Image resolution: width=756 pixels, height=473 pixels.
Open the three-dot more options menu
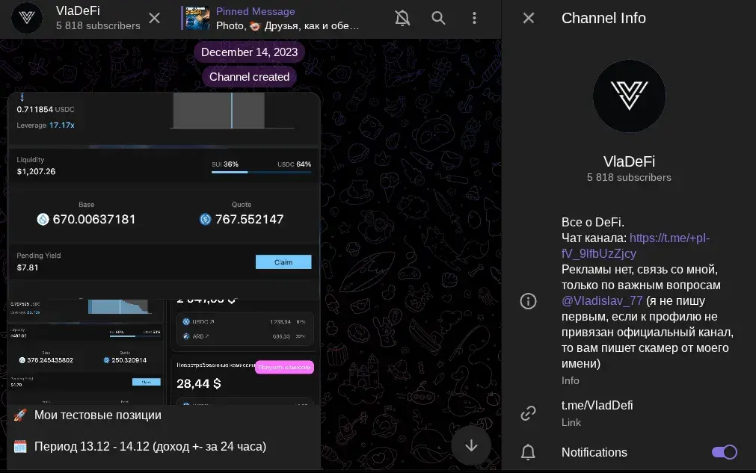[x=474, y=18]
